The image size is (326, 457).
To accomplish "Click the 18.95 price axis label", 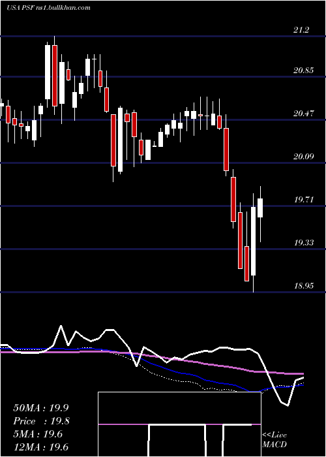I will point(304,286).
